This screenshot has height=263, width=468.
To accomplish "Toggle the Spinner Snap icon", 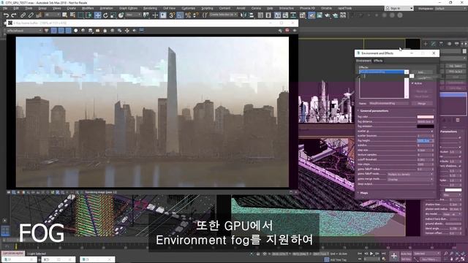I will [195, 15].
